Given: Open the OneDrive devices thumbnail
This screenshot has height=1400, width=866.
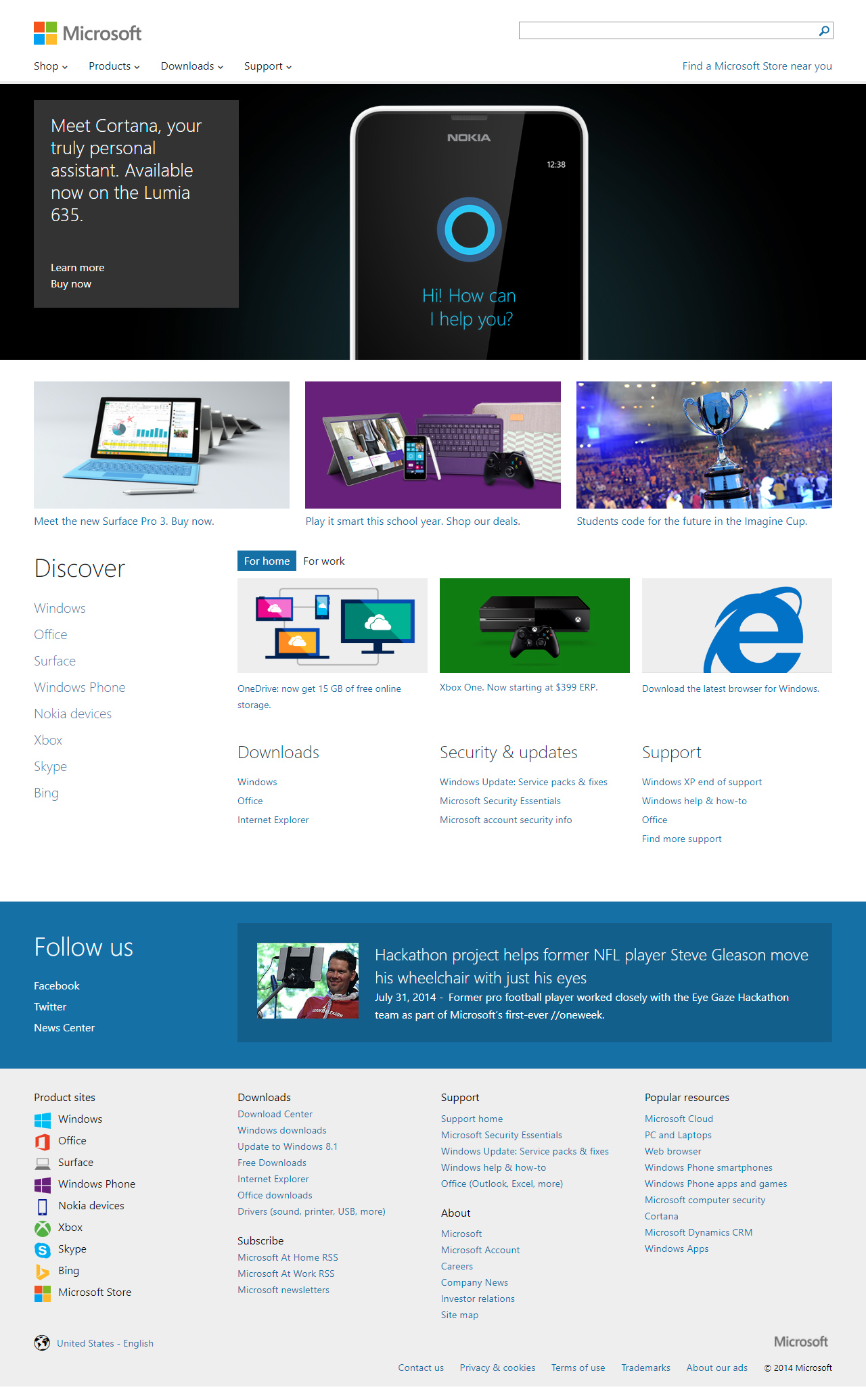Looking at the screenshot, I should coord(332,626).
